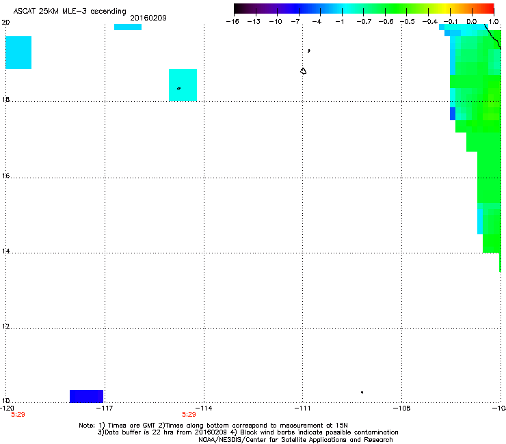Click the -0.5 colorbar label
The image size is (506, 444).
pos(408,22)
